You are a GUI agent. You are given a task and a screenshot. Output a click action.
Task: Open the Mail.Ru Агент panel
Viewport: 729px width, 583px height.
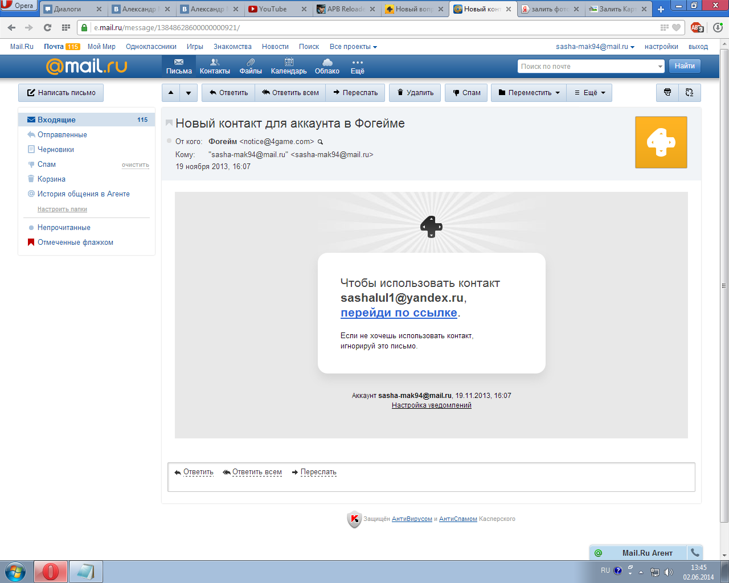(638, 552)
